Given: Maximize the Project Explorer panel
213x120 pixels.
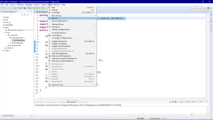Looking at the screenshot, I should (x=31, y=12).
